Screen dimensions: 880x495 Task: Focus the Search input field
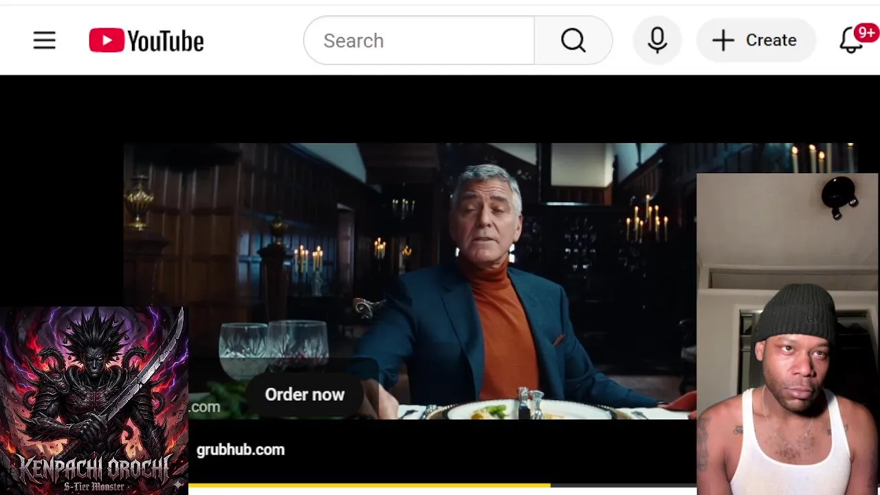419,41
